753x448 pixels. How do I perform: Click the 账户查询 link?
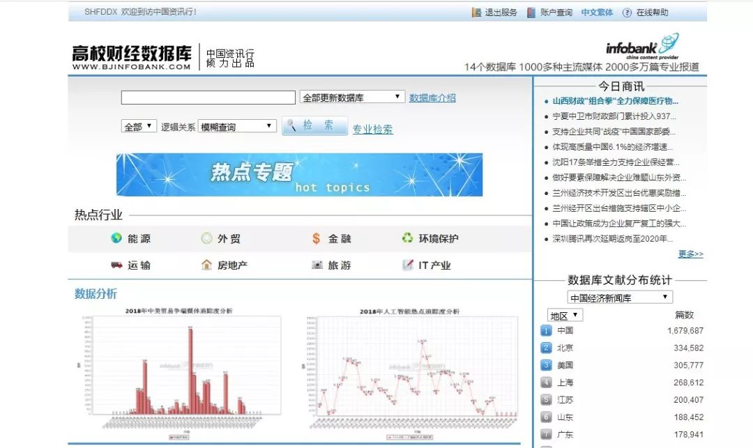[556, 13]
